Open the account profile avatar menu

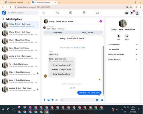point(137,13)
